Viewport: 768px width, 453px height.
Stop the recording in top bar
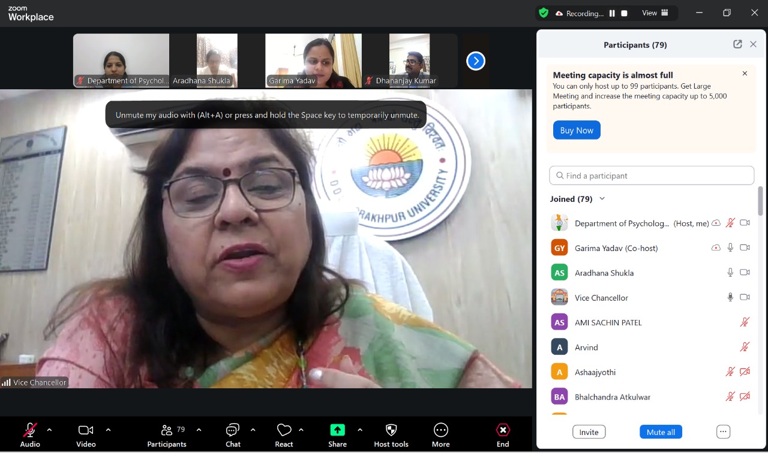pos(624,13)
